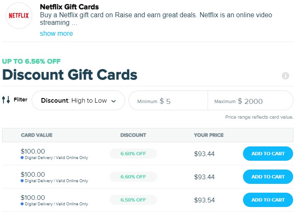
Task: Add the first $93.44 card to cart
Action: pos(268,154)
